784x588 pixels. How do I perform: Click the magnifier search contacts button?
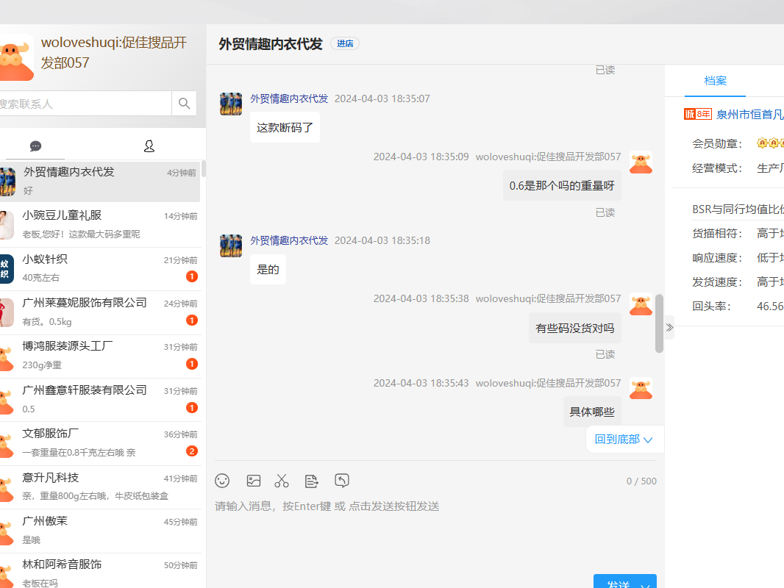click(184, 104)
